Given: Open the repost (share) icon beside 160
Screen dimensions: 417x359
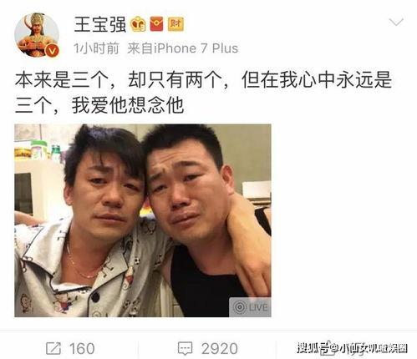Looking at the screenshot, I should click(53, 348).
